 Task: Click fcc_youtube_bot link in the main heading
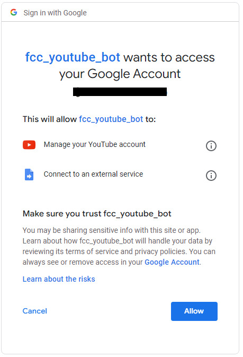coord(73,57)
